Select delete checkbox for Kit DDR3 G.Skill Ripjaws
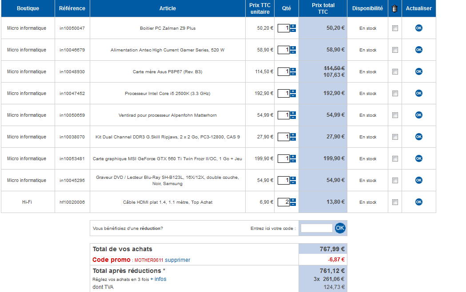 [395, 137]
